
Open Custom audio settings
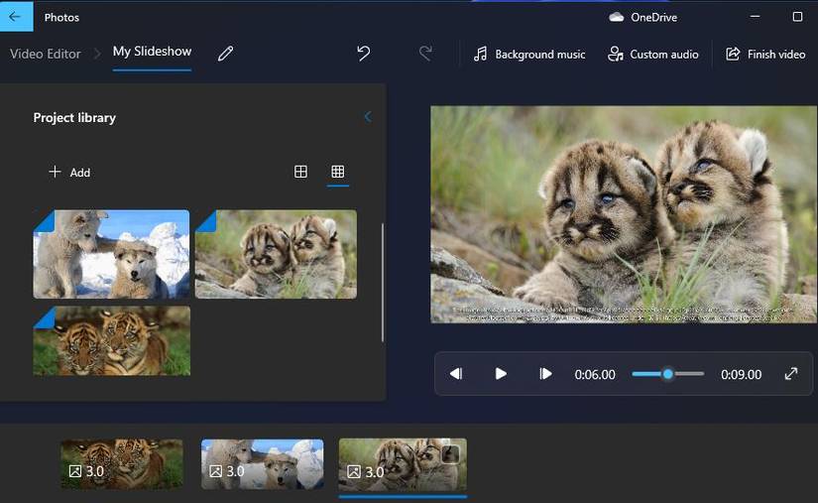point(653,54)
